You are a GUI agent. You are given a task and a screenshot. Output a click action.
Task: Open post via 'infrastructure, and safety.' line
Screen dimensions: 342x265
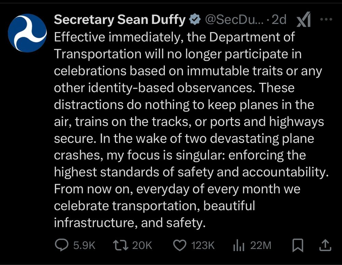tap(130, 223)
